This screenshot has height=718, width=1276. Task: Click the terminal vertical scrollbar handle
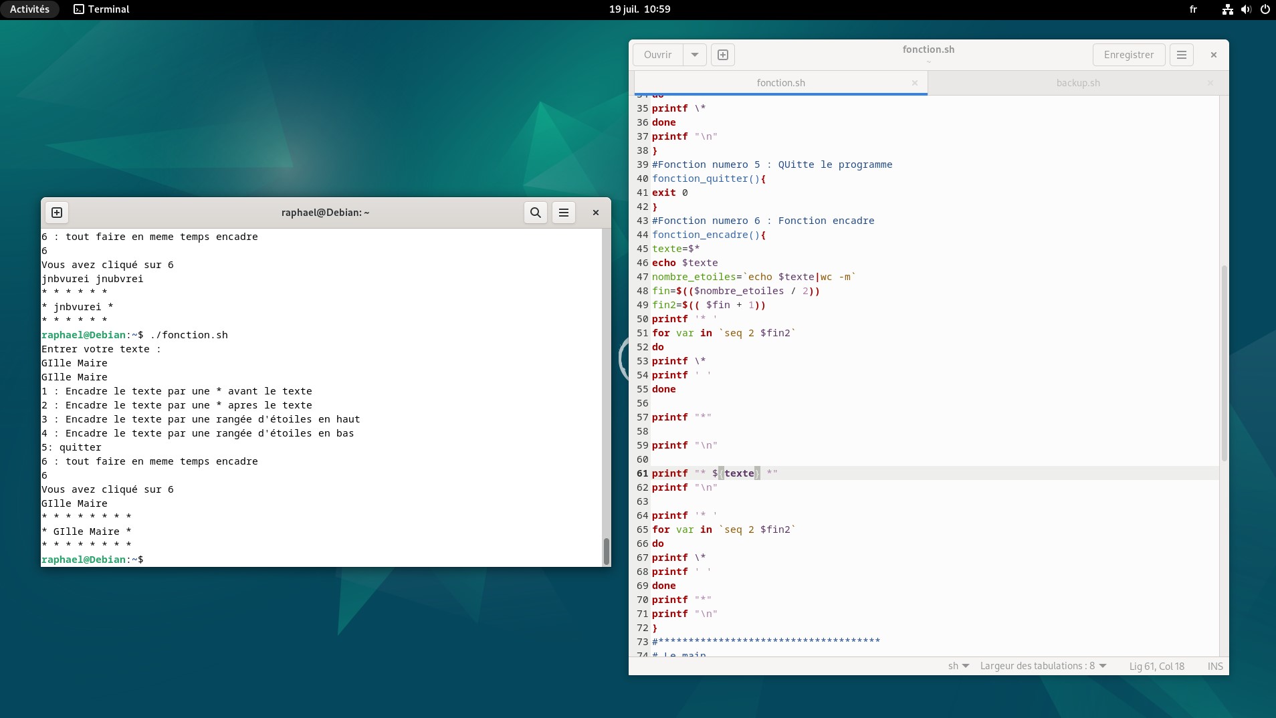[x=606, y=552]
